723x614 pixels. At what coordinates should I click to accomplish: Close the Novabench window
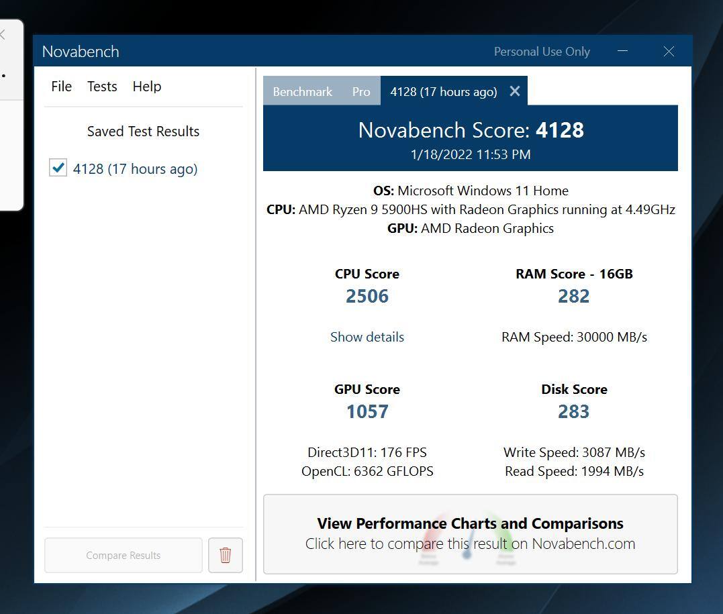point(668,52)
